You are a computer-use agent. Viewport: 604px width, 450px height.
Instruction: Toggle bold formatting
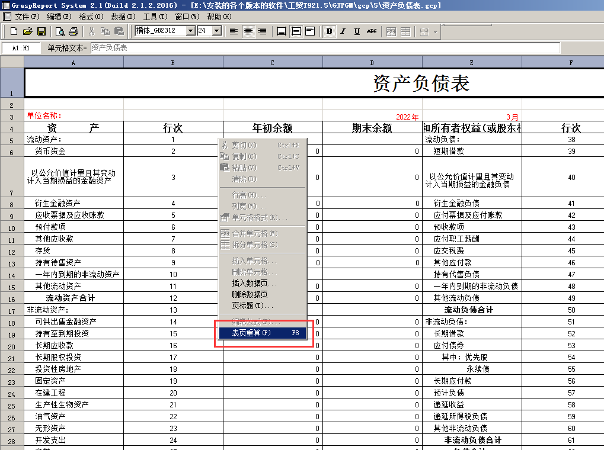click(328, 31)
